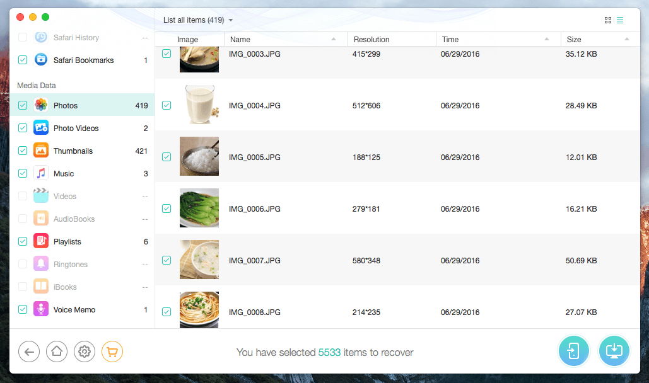
Task: Recover to computer download icon
Action: [614, 351]
